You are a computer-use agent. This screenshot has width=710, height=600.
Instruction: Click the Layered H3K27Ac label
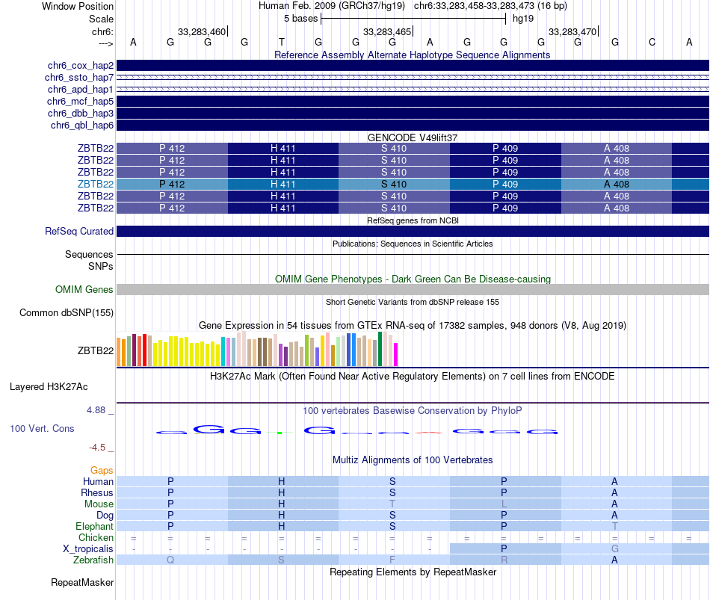pos(49,387)
